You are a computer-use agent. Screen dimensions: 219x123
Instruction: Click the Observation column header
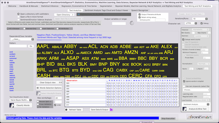72,81
